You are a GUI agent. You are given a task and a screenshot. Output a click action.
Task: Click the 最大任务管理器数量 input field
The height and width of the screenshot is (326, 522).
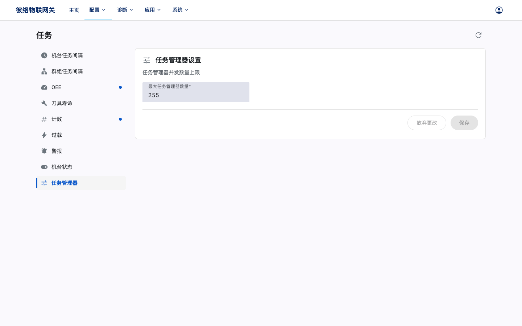tap(196, 92)
